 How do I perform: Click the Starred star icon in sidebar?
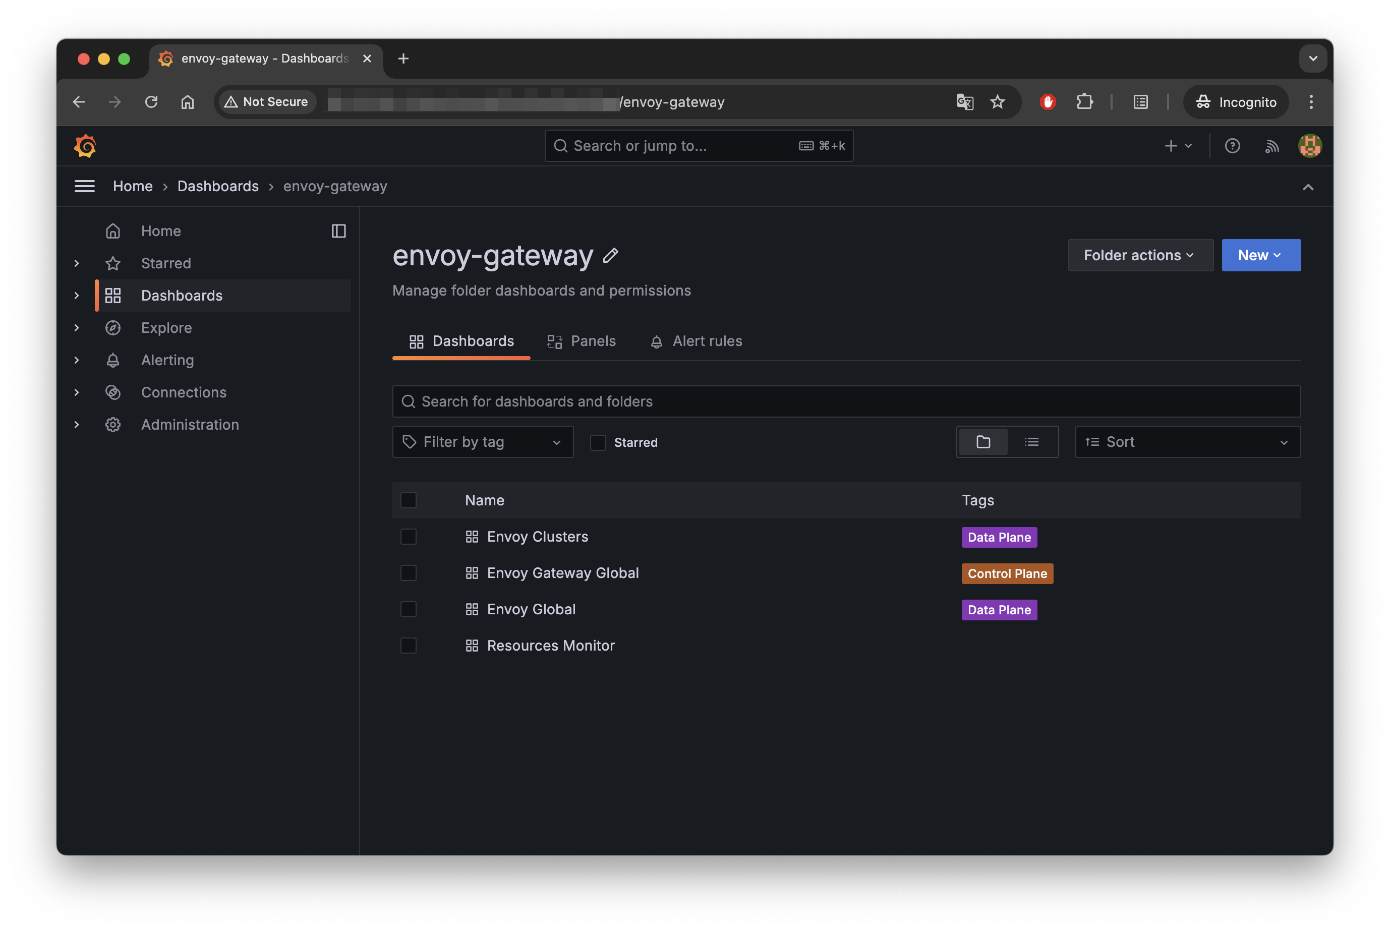click(113, 263)
